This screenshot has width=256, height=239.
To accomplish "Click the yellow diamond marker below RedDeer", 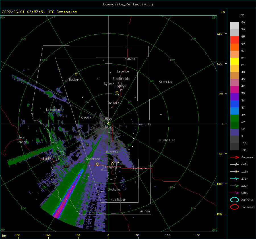I will click(x=117, y=92).
